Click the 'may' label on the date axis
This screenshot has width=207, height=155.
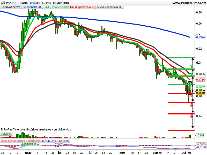coord(28,153)
